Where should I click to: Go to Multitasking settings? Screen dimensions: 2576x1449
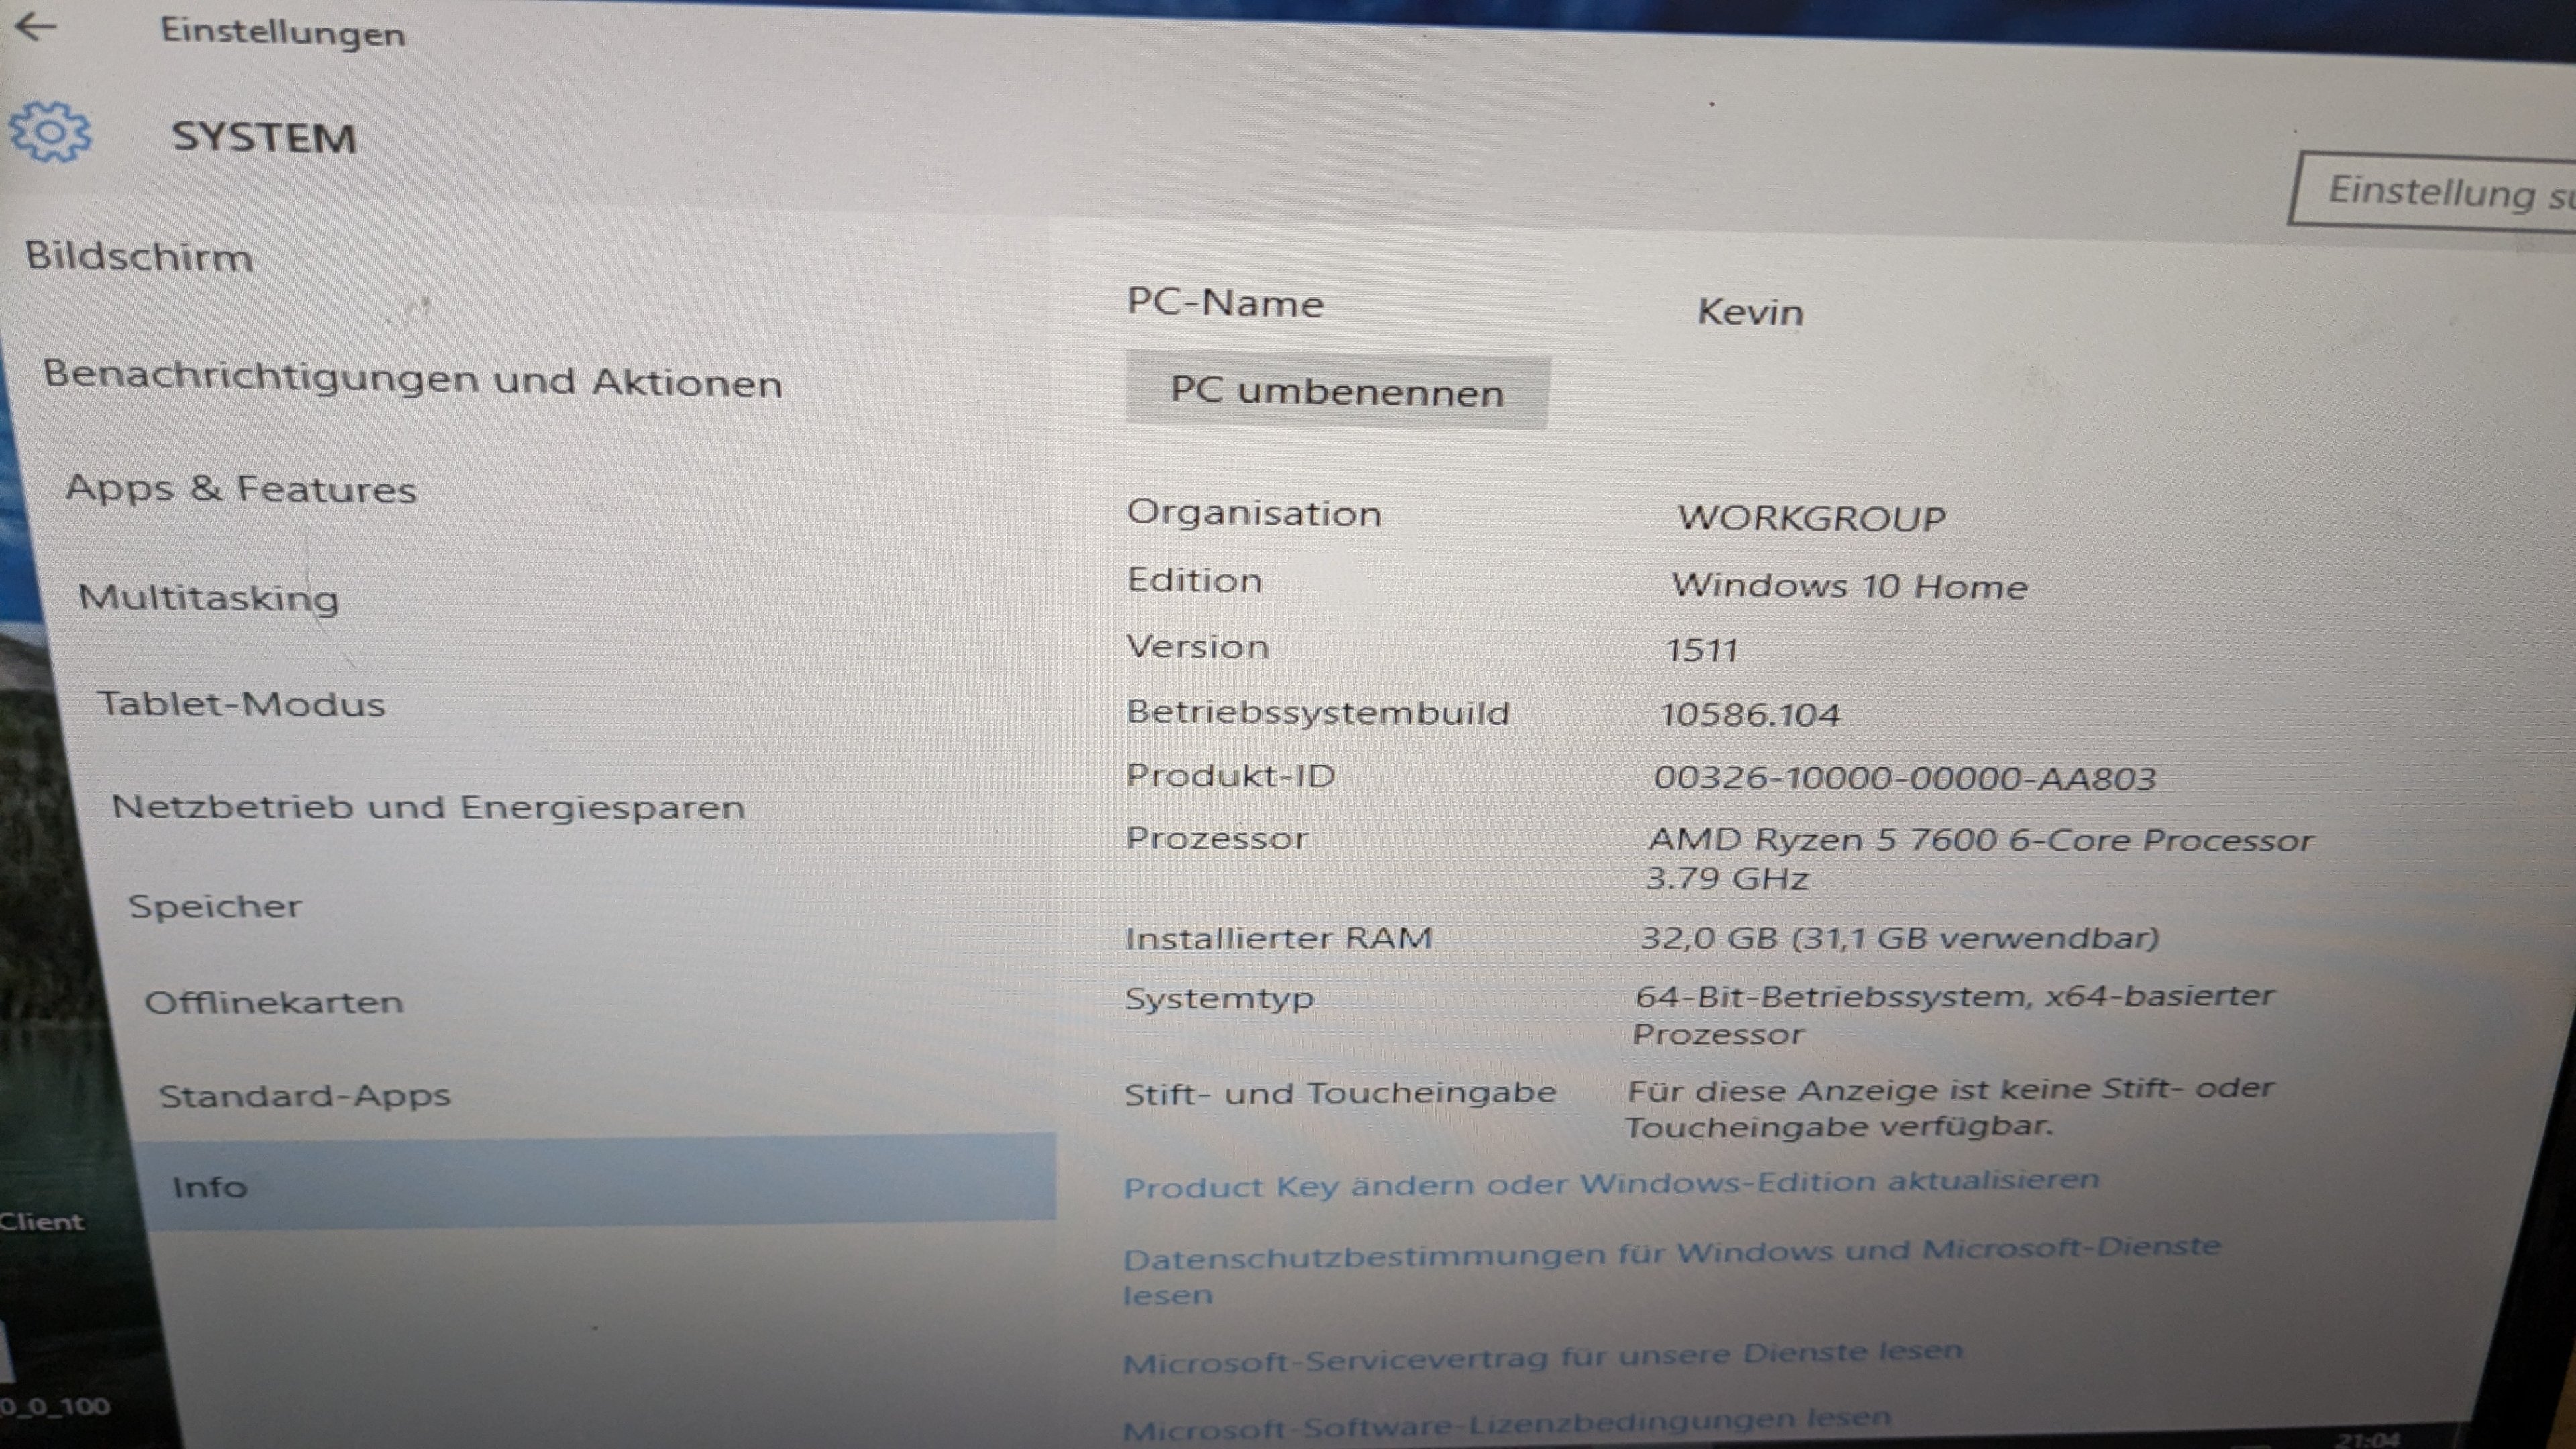tap(208, 597)
